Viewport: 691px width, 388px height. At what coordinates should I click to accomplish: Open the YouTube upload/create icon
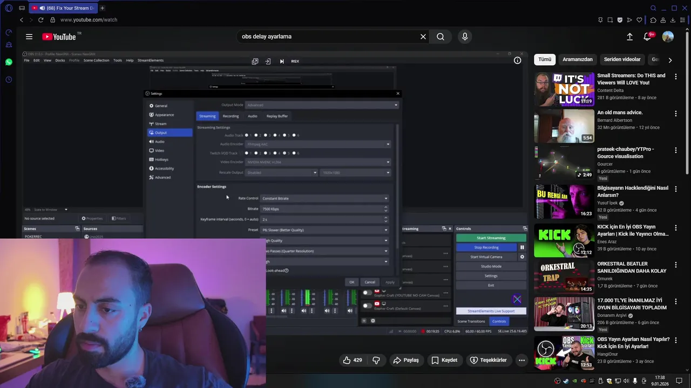tap(629, 37)
